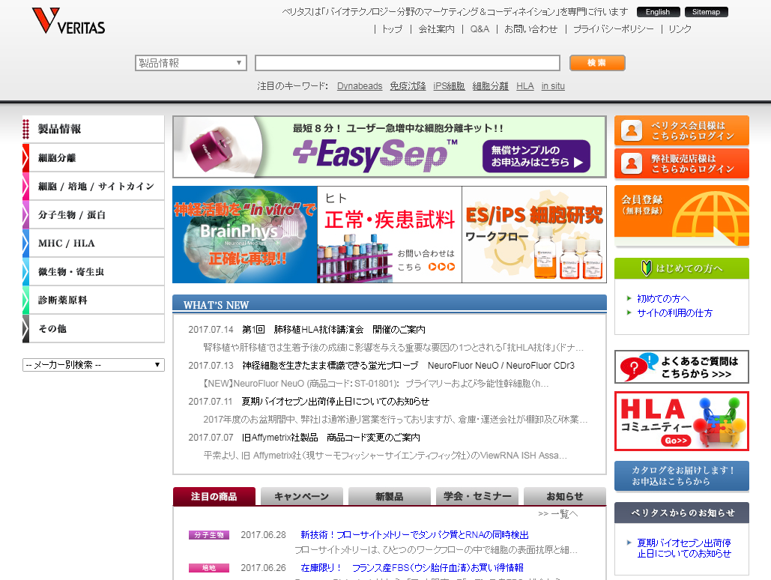The width and height of the screenshot is (771, 580).
Task: Switch to the お知らせ tab
Action: coord(565,496)
